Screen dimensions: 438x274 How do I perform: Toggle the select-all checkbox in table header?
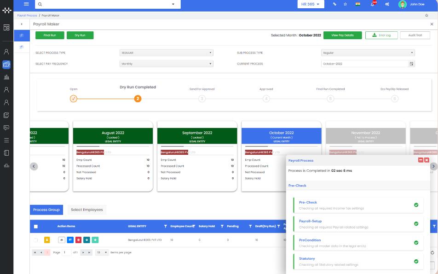pyautogui.click(x=36, y=227)
